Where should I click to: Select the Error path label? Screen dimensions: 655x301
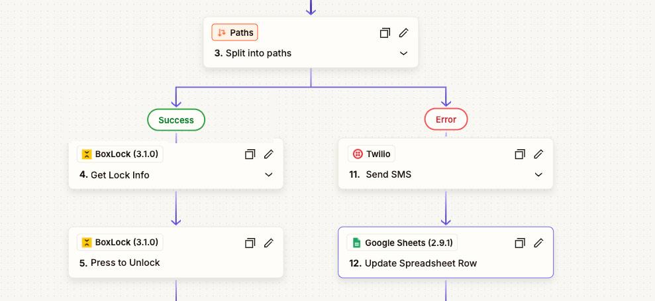446,119
